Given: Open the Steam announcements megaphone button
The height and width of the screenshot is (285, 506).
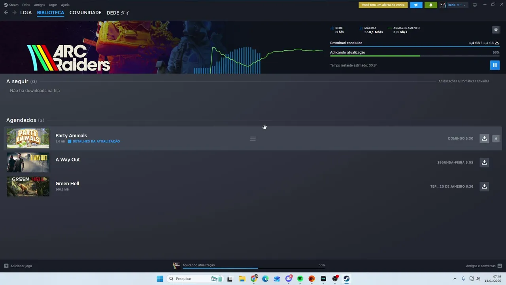Looking at the screenshot, I should tap(416, 5).
